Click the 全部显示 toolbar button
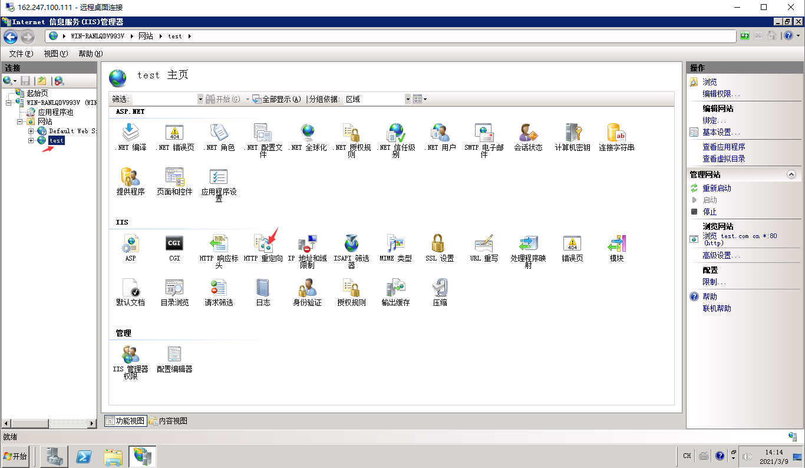The width and height of the screenshot is (805, 468). (x=277, y=99)
